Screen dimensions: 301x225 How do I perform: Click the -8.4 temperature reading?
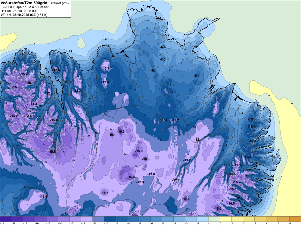point(154,70)
